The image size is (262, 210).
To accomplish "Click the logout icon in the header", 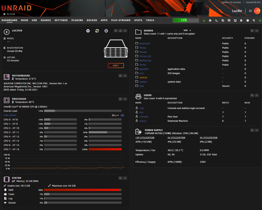I will 210,20.
